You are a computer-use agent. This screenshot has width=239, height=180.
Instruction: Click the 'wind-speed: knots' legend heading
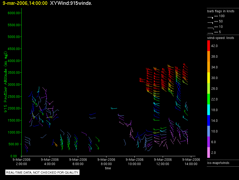221,38
